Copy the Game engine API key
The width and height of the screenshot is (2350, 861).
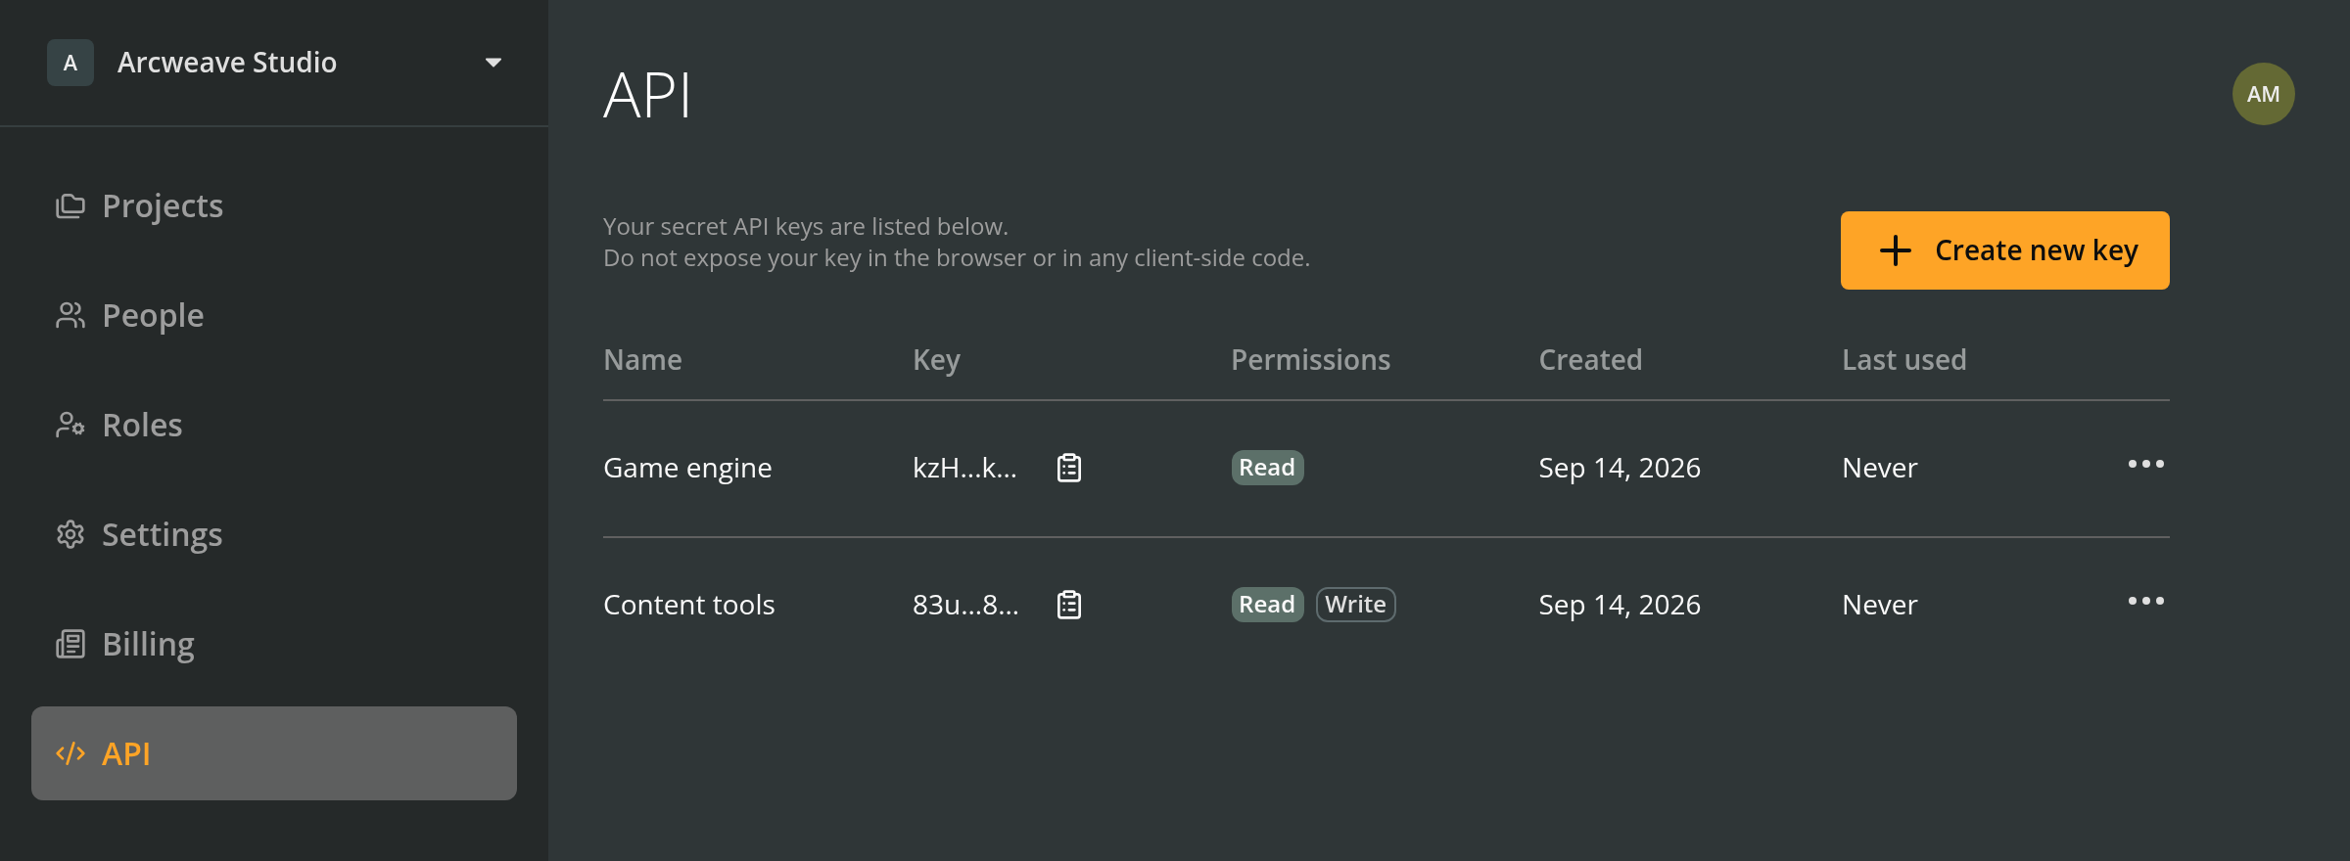pos(1069,468)
